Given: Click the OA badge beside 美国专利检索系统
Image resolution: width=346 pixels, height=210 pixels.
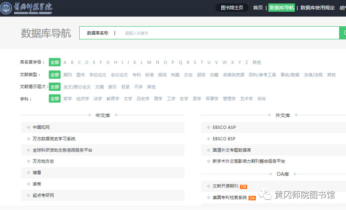Looking at the screenshot, I should coord(252,197).
